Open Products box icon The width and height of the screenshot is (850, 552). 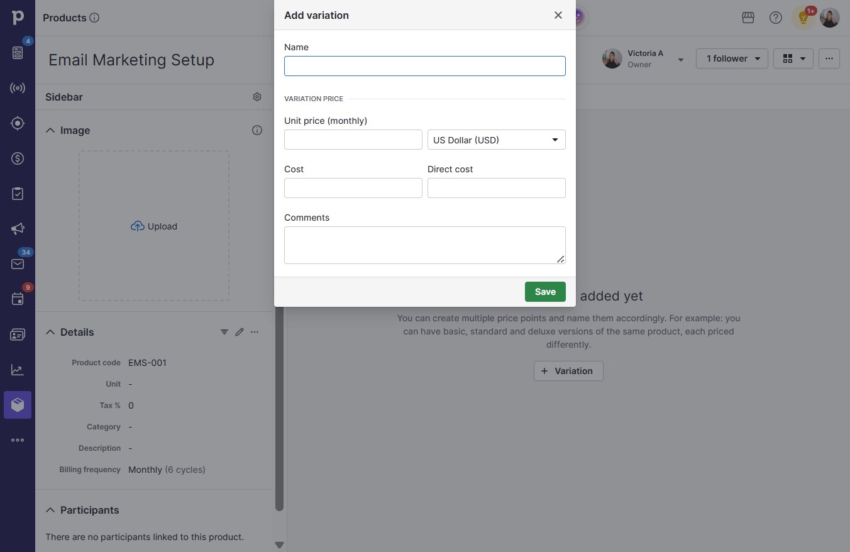[x=18, y=405]
